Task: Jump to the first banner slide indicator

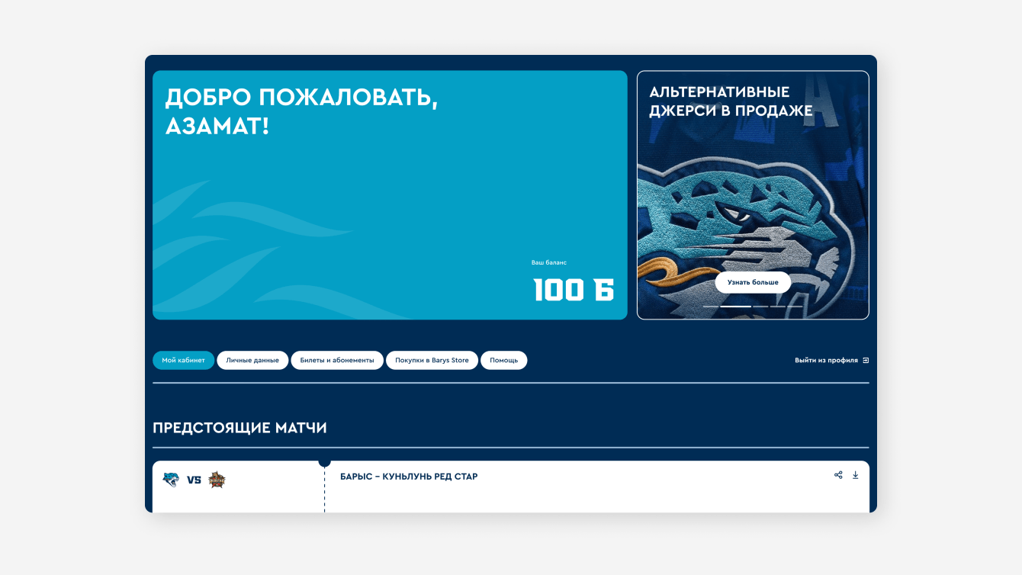Action: 710,307
